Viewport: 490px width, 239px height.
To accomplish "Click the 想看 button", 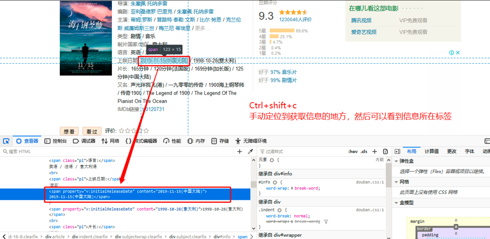I will coord(69,131).
